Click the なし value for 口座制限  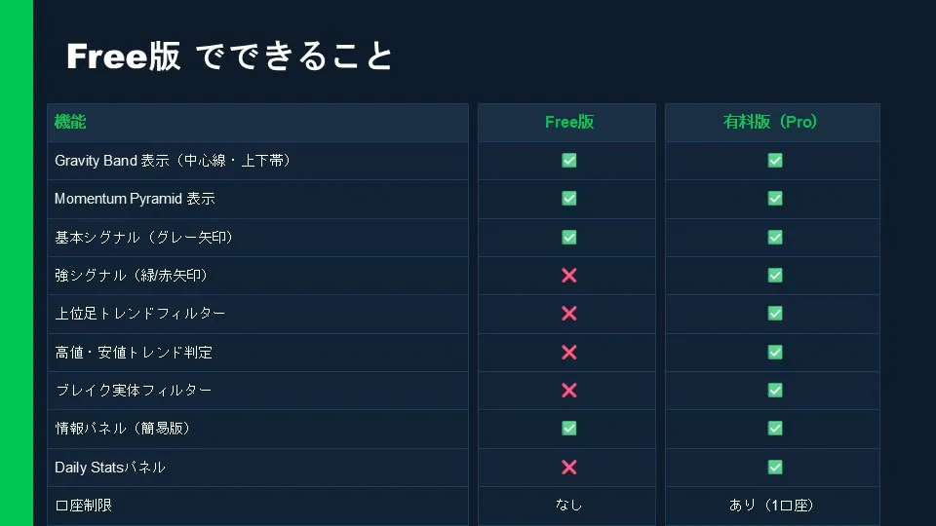pyautogui.click(x=567, y=506)
